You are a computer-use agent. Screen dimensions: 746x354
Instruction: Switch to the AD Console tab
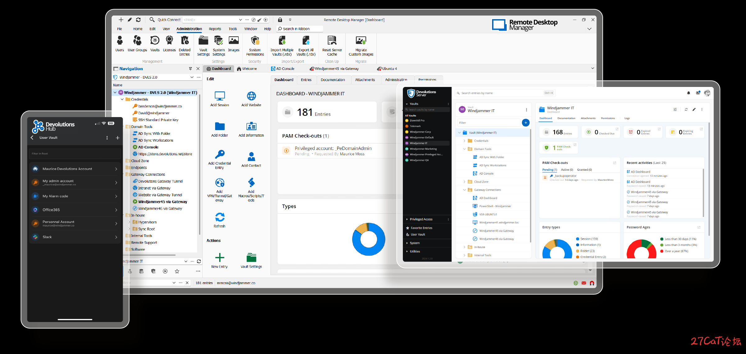(283, 69)
